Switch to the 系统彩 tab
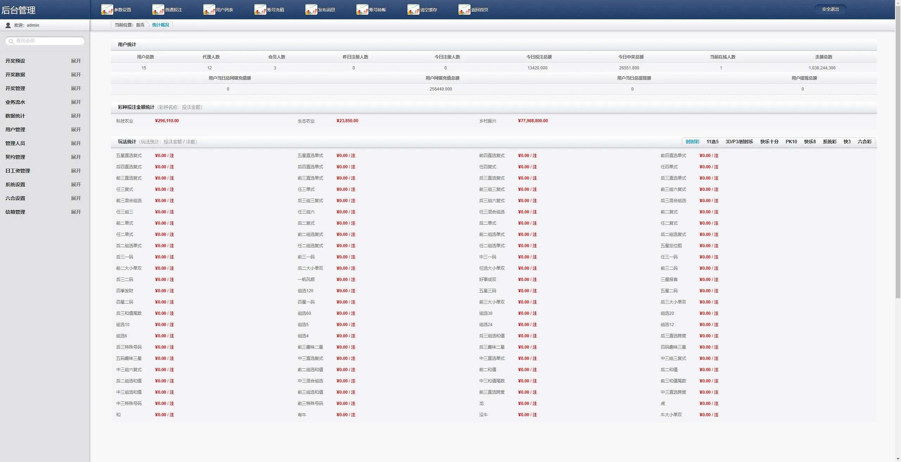Screen dimensions: 901x462 click(x=830, y=142)
